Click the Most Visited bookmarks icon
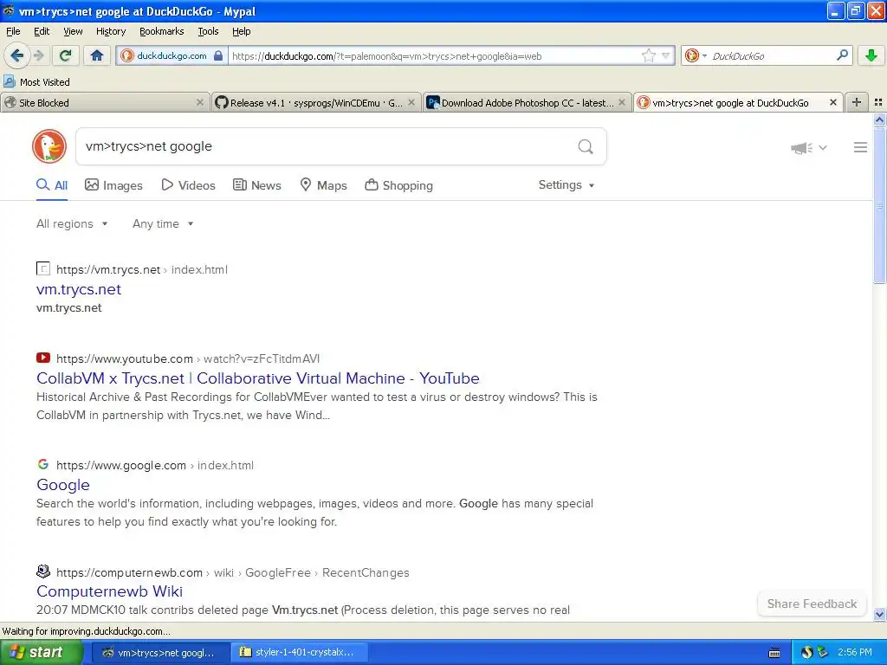 (x=9, y=81)
